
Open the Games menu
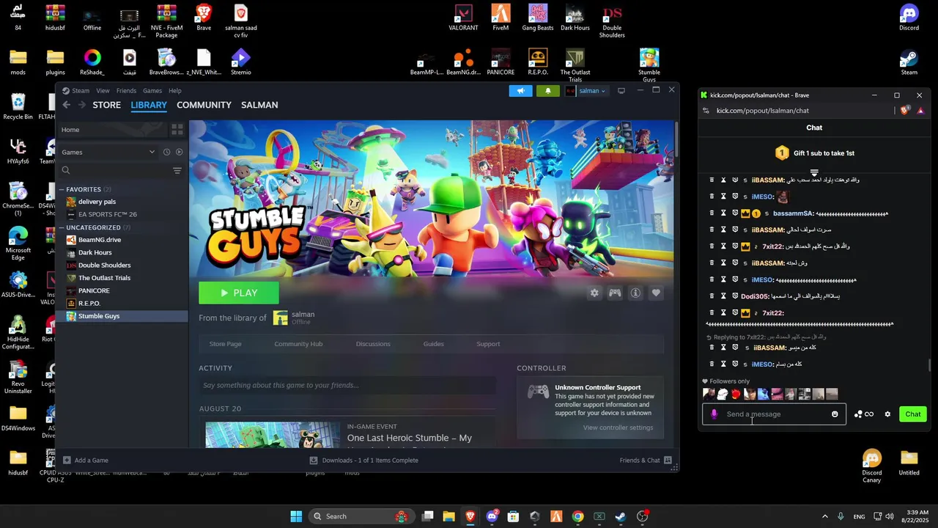pos(152,91)
